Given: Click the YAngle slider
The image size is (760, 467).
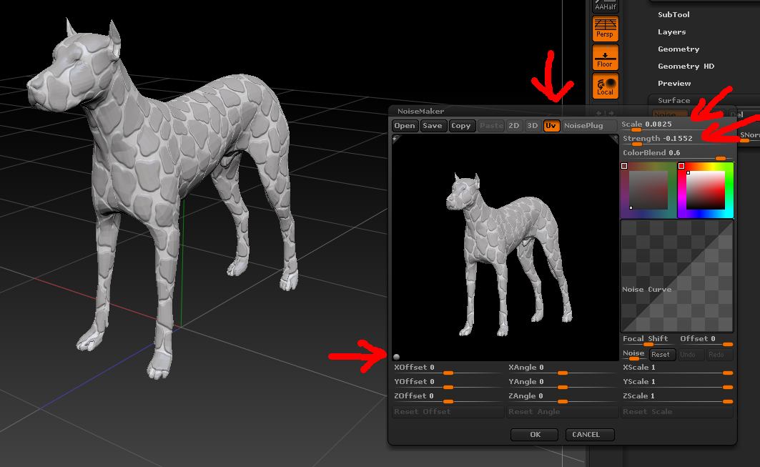Looking at the screenshot, I should point(562,383).
